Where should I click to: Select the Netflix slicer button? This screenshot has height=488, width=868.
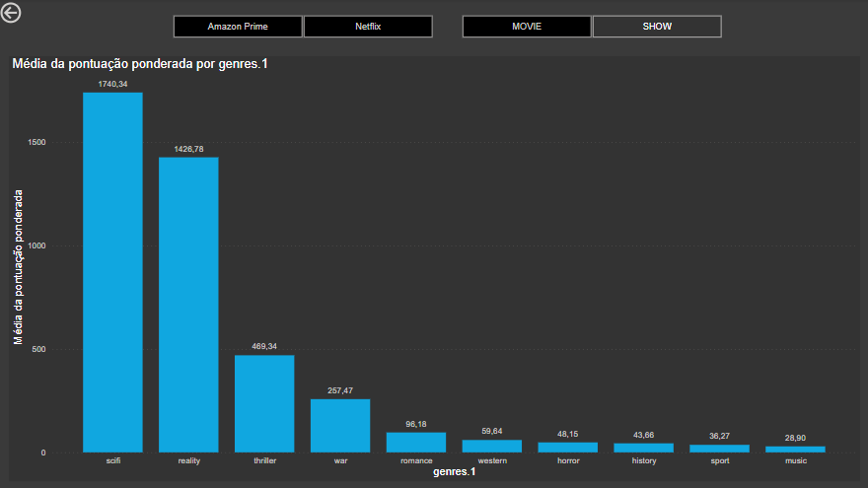[368, 27]
